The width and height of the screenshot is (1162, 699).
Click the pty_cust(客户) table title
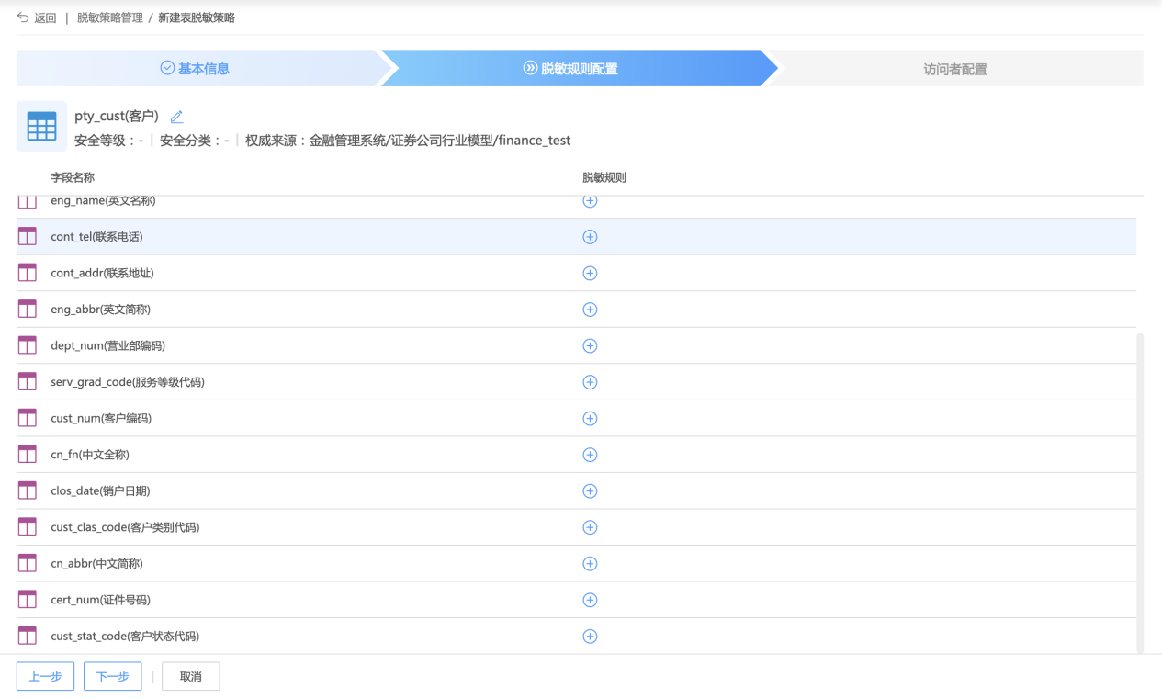pos(117,117)
